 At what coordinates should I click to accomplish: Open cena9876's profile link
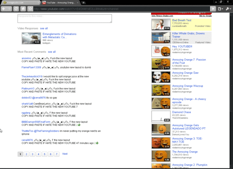[27, 140]
